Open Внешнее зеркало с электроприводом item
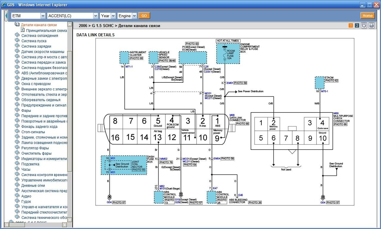This screenshot has width=381, height=229. (44, 89)
